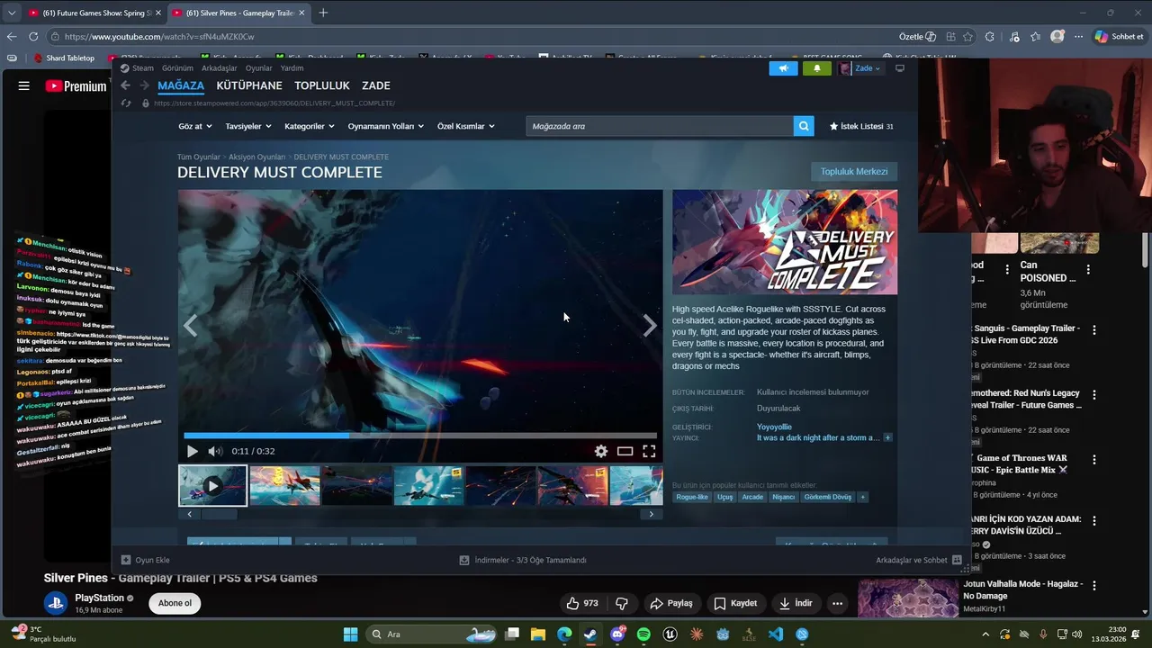Image resolution: width=1152 pixels, height=648 pixels.
Task: Open the Görünüm menu in Steam
Action: [177, 68]
